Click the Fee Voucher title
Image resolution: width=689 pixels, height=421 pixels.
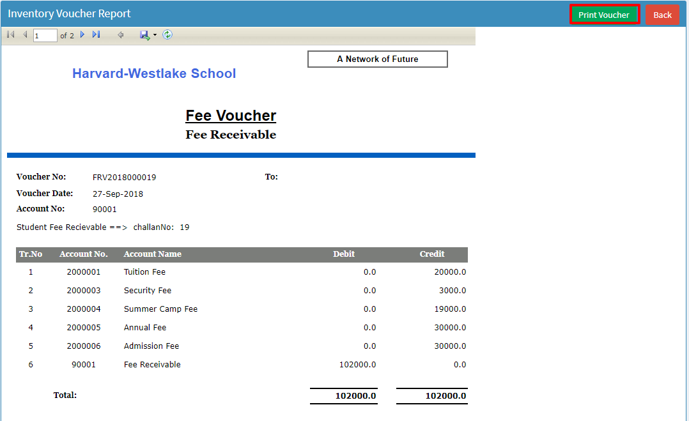pos(231,116)
